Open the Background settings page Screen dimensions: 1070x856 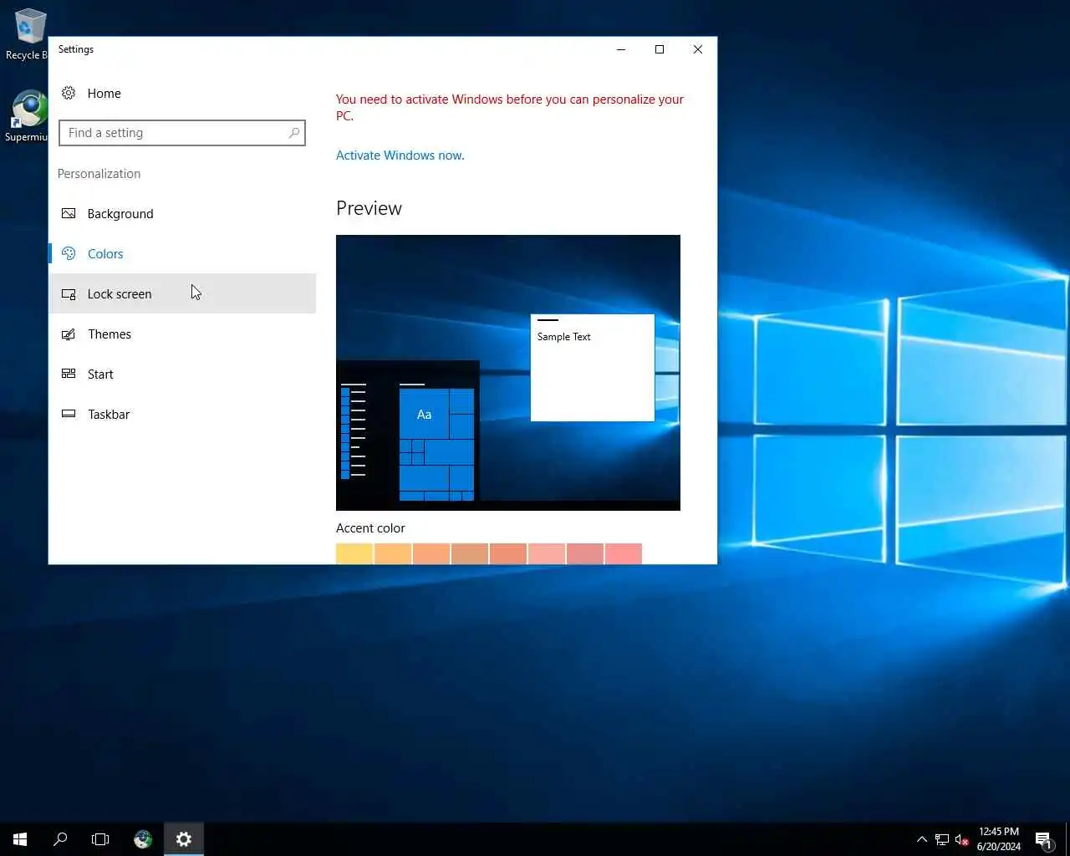pyautogui.click(x=182, y=213)
